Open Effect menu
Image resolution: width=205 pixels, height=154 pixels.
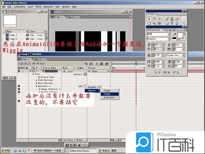pos(38,7)
